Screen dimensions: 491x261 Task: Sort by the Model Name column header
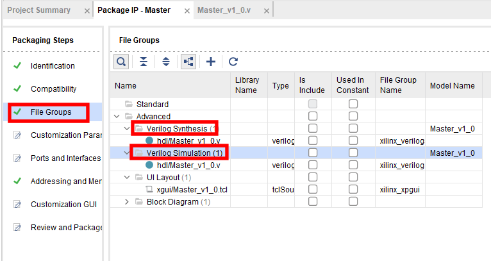point(453,85)
